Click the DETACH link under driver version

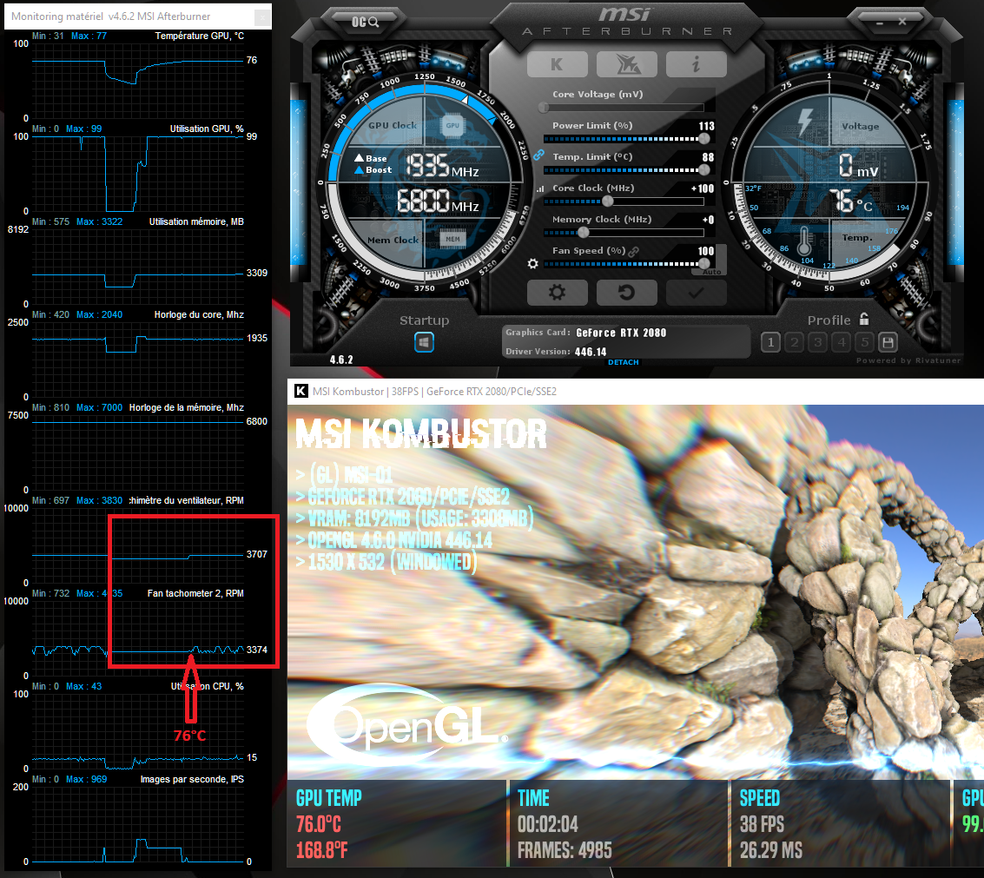(x=624, y=362)
